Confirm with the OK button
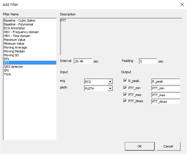The height and width of the screenshot is (154, 187). pyautogui.click(x=140, y=146)
